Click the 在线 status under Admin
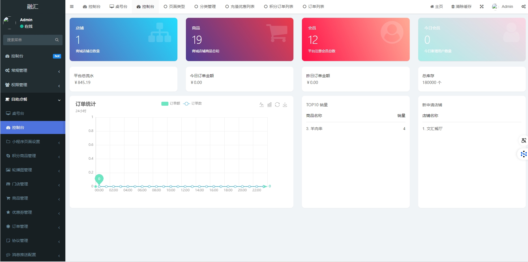Image resolution: width=528 pixels, height=262 pixels. 26,26
